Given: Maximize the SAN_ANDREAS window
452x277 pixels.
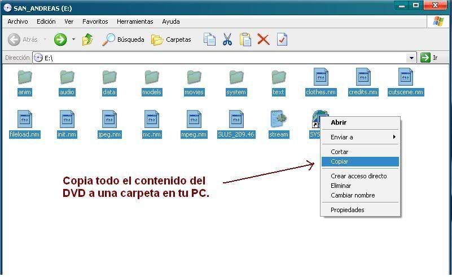Looking at the screenshot, I should tap(416, 6).
